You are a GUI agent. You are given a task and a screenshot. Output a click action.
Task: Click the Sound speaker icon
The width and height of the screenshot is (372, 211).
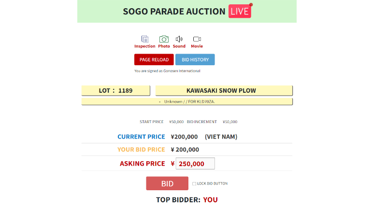pyautogui.click(x=179, y=39)
